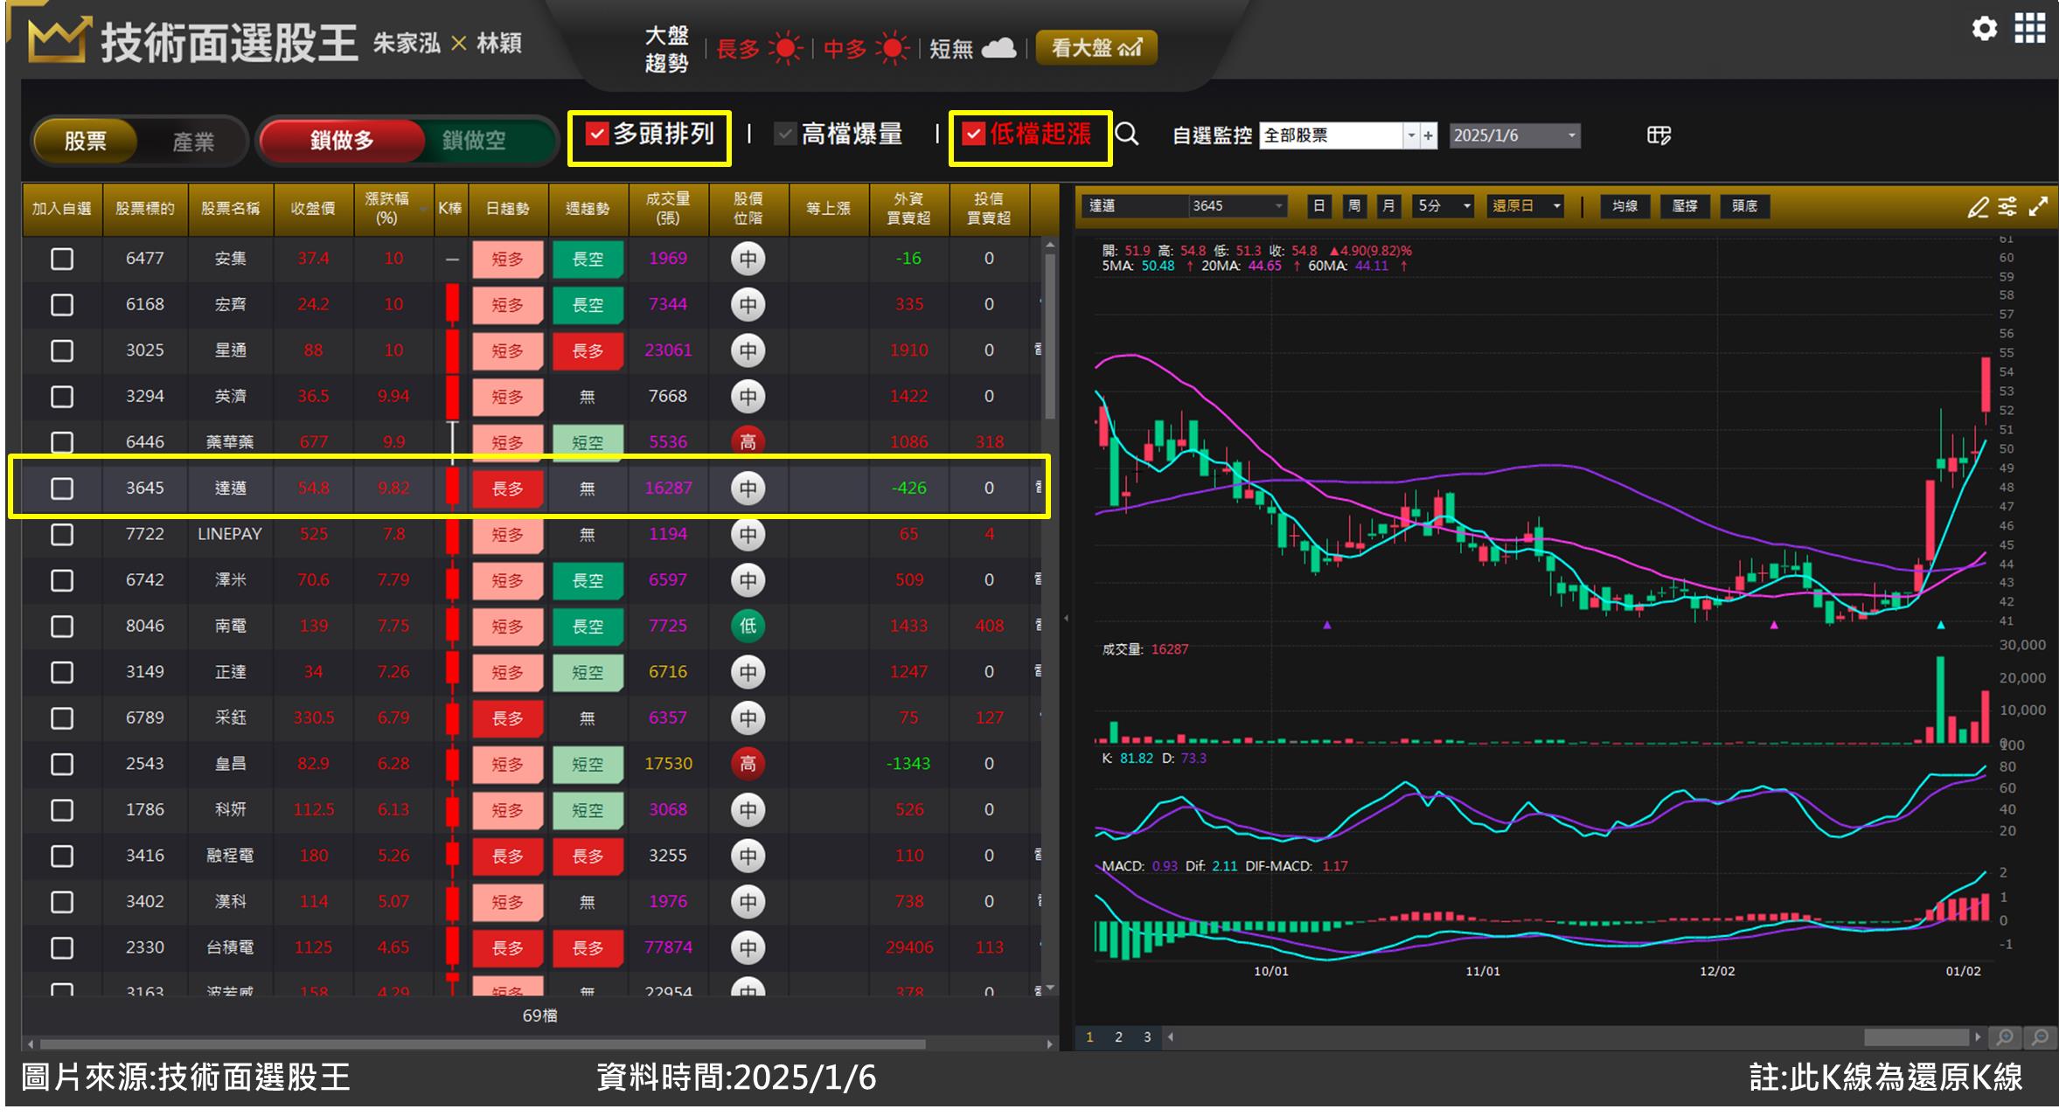Switch chart to weekly 周 period

coord(1354,206)
